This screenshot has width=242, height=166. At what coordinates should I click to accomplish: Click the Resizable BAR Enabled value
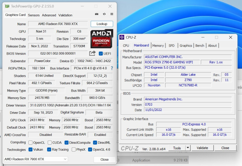100,135
